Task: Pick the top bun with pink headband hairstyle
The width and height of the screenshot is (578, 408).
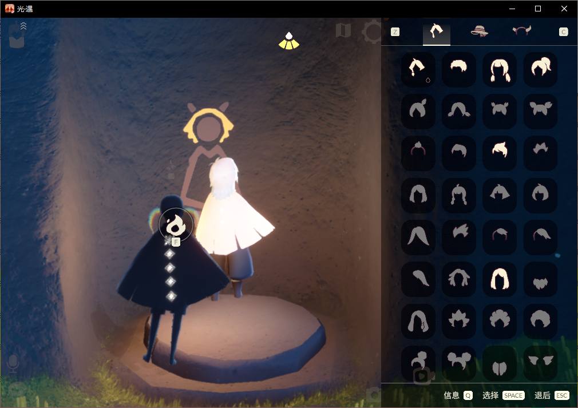Action: point(418,153)
